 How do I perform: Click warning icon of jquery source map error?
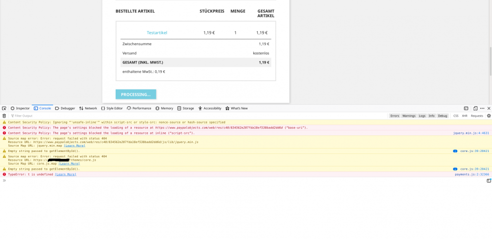coord(4,138)
